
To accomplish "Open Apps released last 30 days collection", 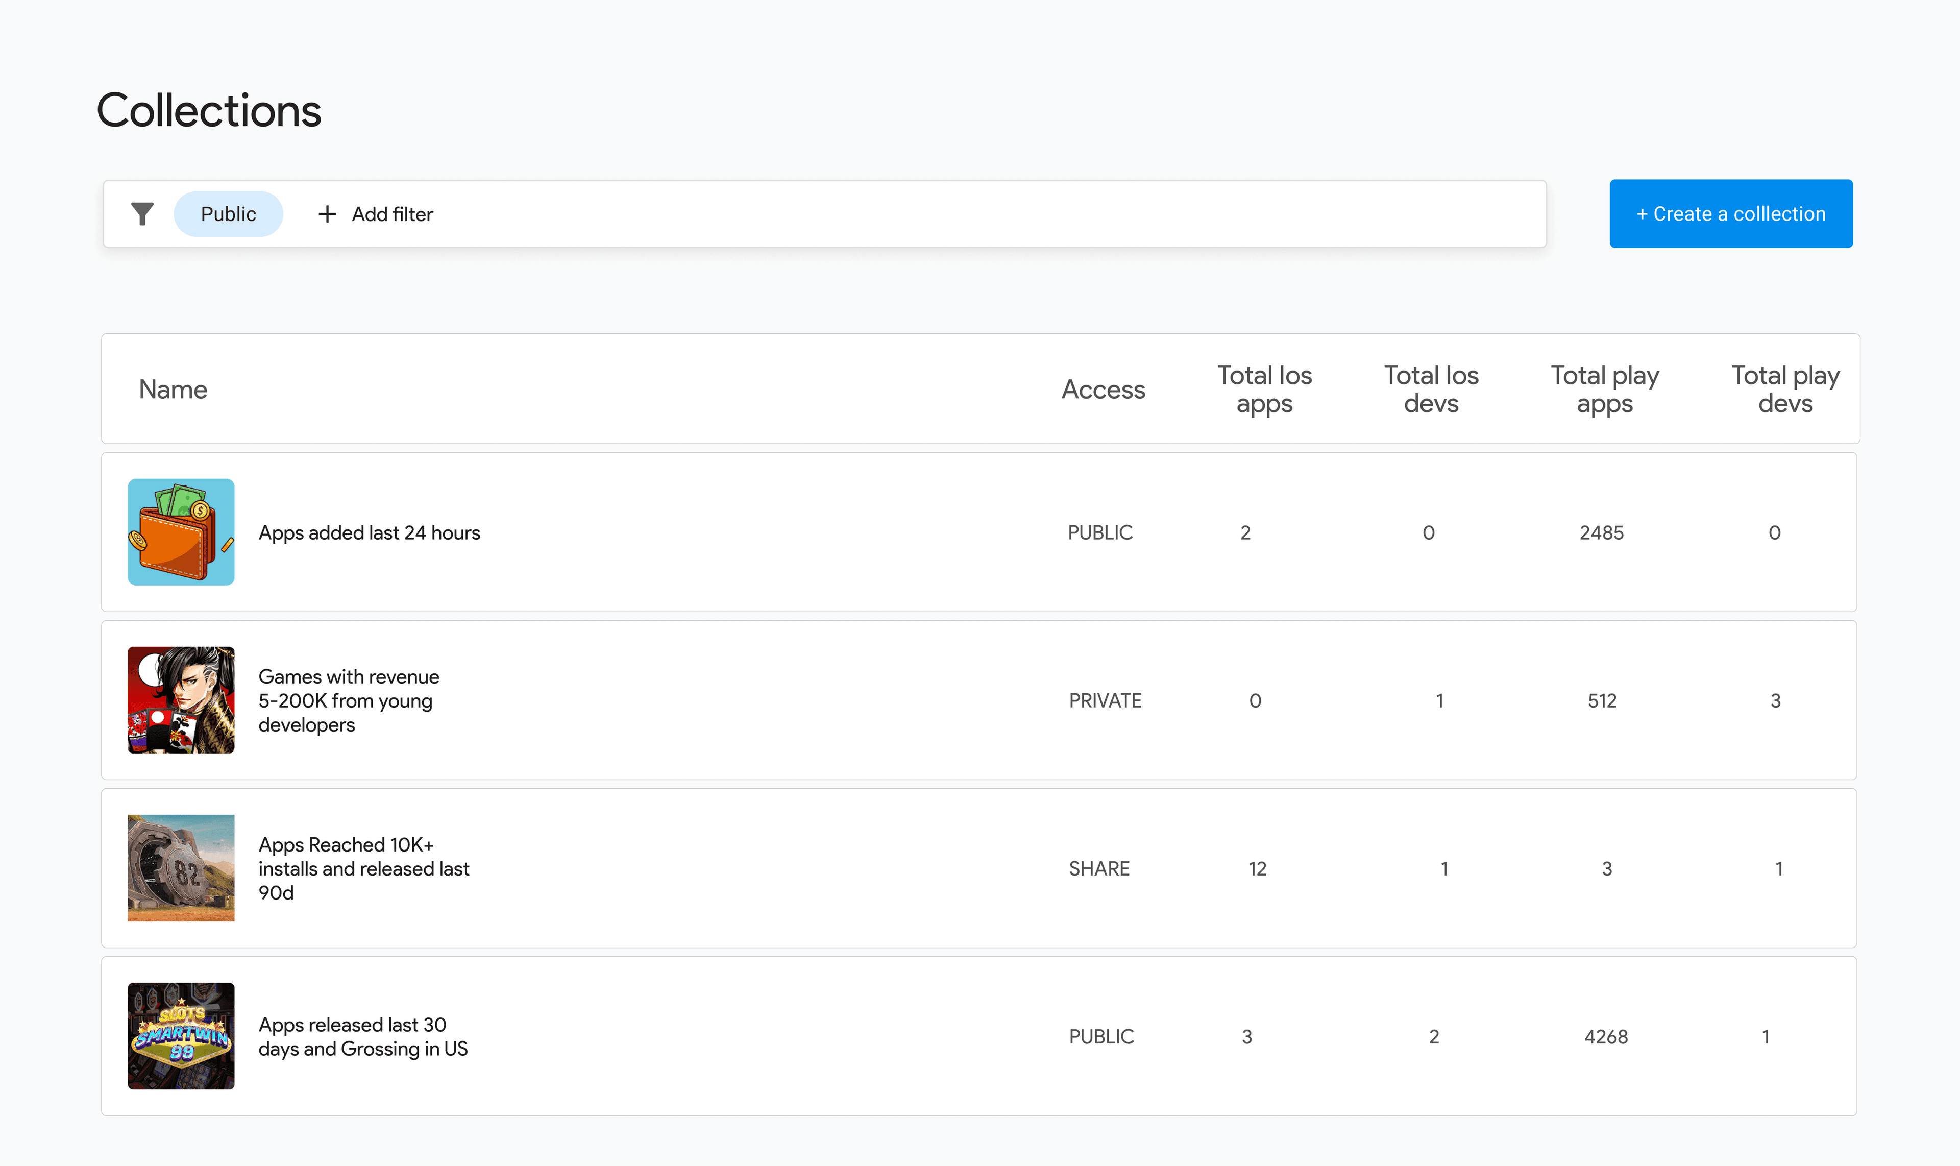I will [x=363, y=1036].
